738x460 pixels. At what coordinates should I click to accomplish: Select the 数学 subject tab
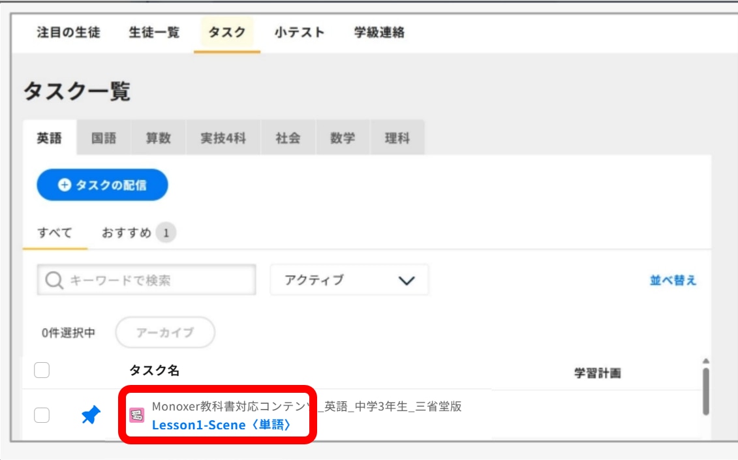[343, 138]
